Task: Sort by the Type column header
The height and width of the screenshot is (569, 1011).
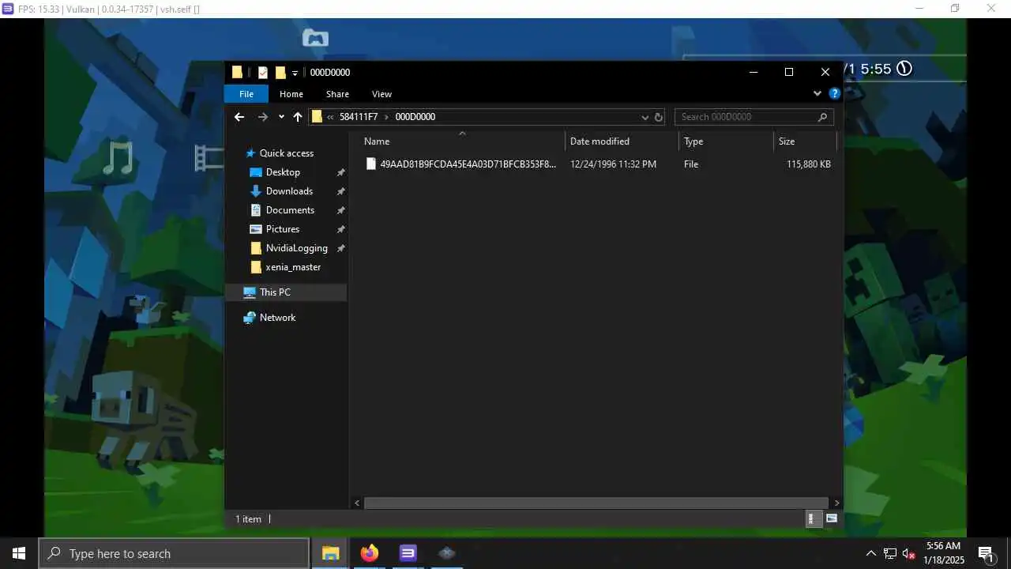Action: 726,141
